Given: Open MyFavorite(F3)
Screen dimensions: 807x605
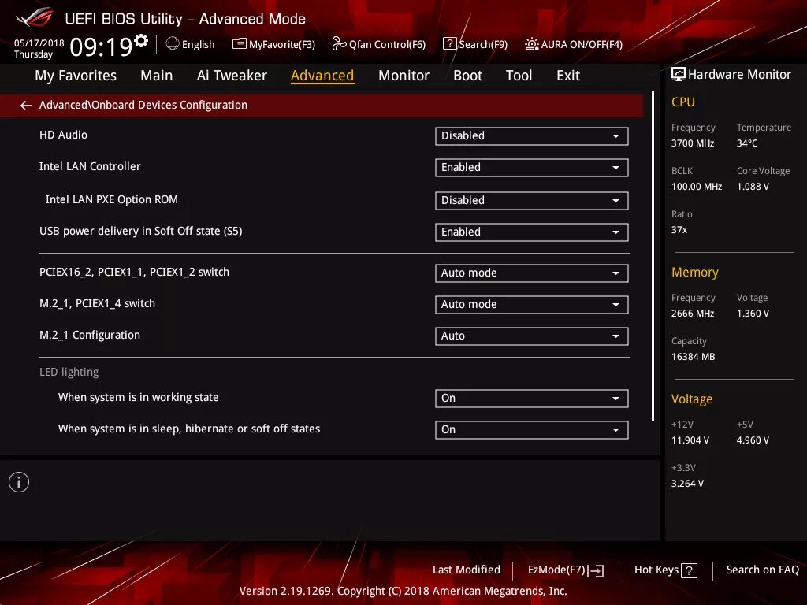Looking at the screenshot, I should point(273,44).
